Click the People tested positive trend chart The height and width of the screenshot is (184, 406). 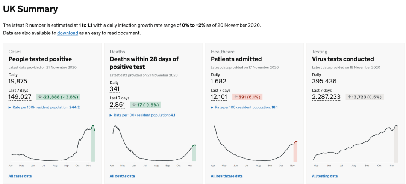pos(53,144)
